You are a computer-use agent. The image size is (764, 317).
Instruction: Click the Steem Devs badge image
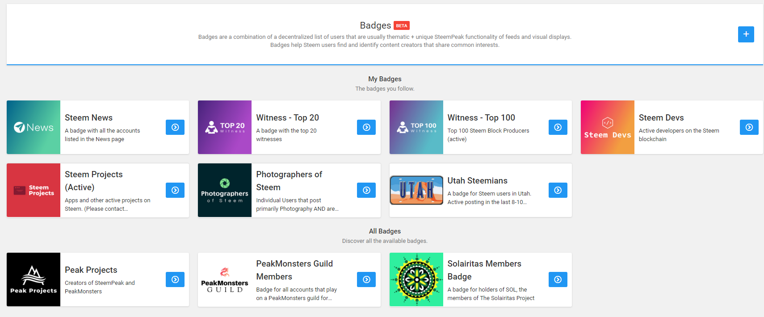pyautogui.click(x=608, y=127)
